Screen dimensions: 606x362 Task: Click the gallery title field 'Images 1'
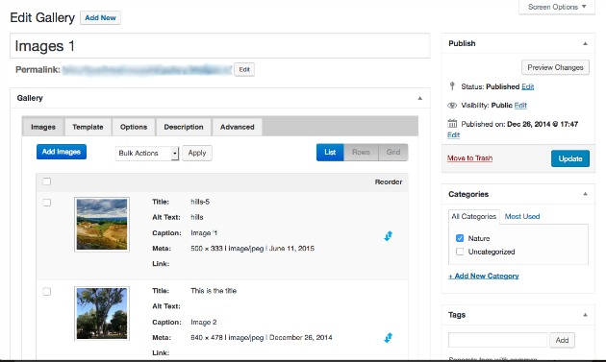pyautogui.click(x=220, y=46)
